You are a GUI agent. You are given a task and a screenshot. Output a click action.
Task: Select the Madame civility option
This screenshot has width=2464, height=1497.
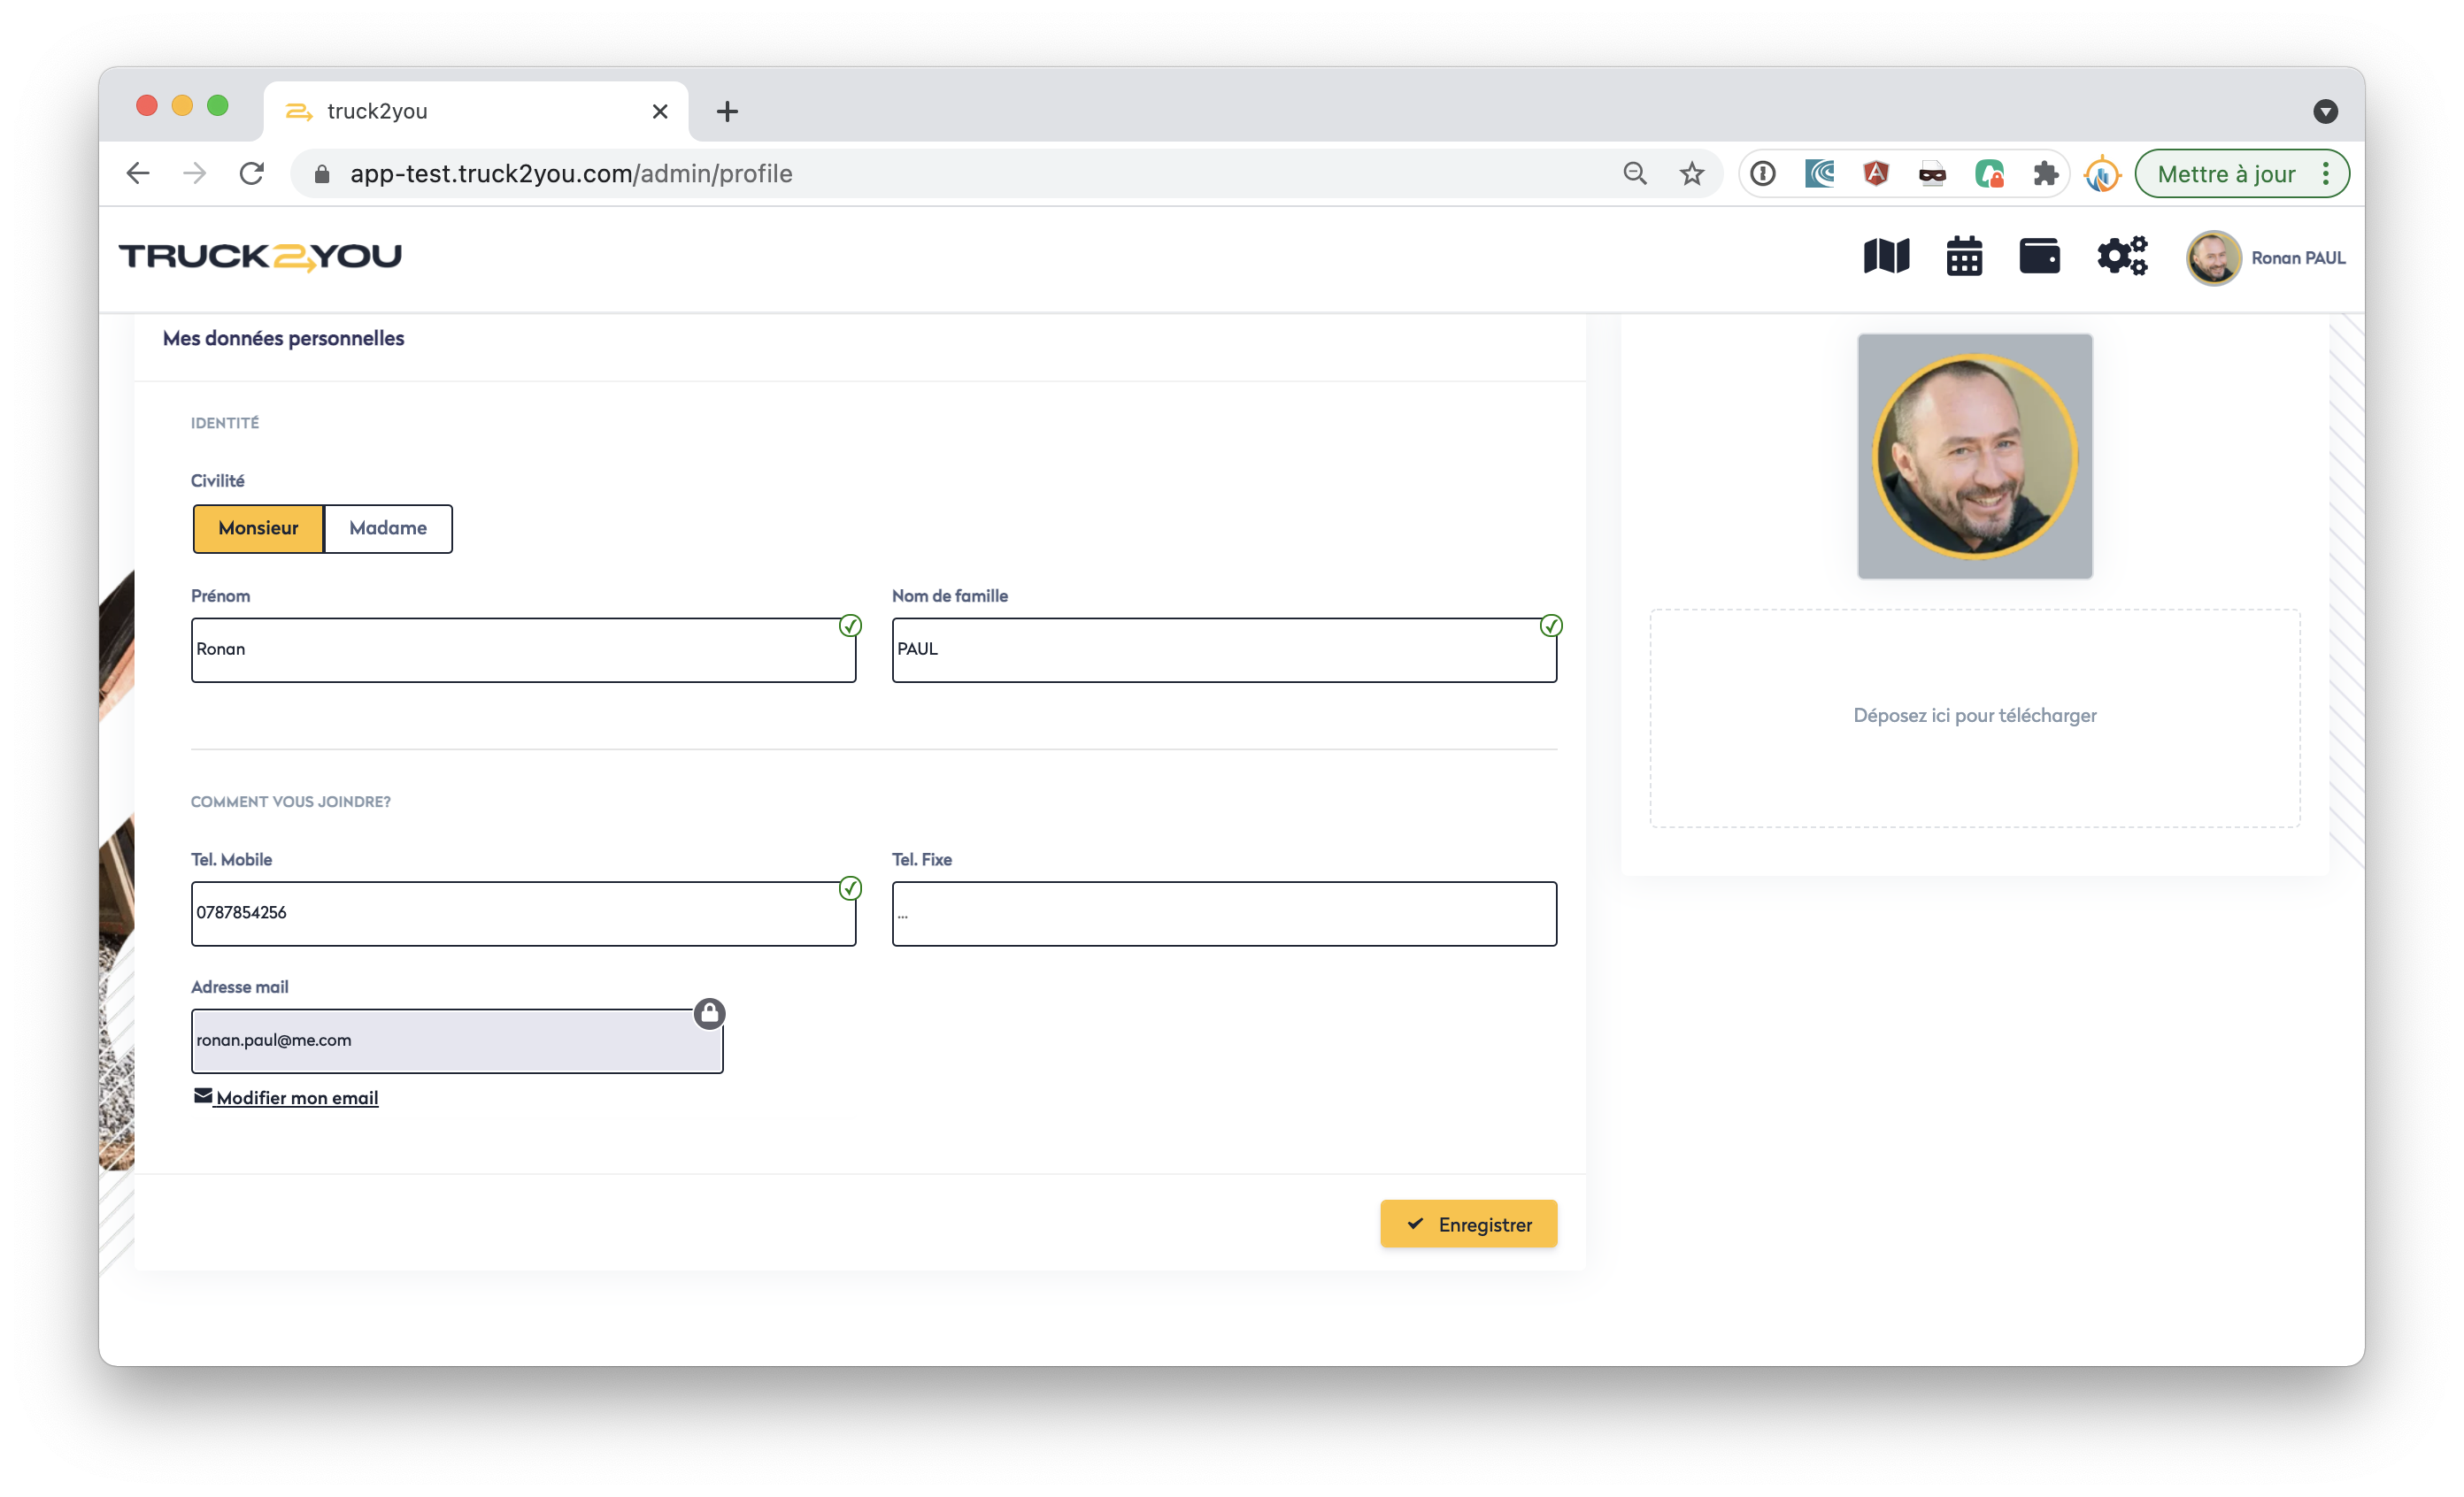(388, 527)
